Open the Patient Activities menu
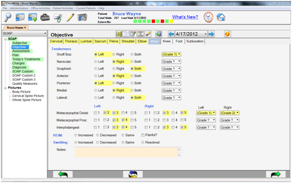The height and width of the screenshot is (183, 292). pos(63,8)
